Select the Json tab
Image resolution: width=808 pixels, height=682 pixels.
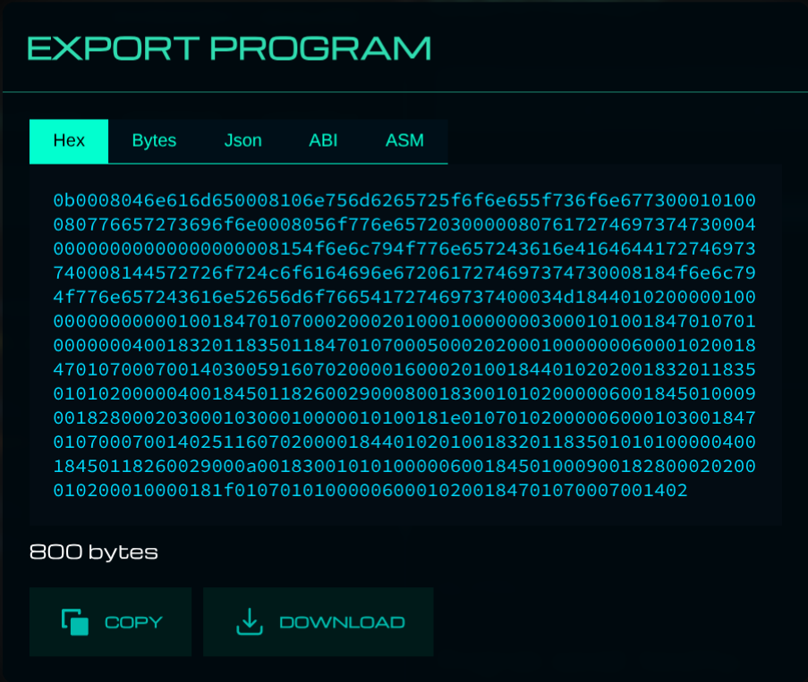pos(242,141)
